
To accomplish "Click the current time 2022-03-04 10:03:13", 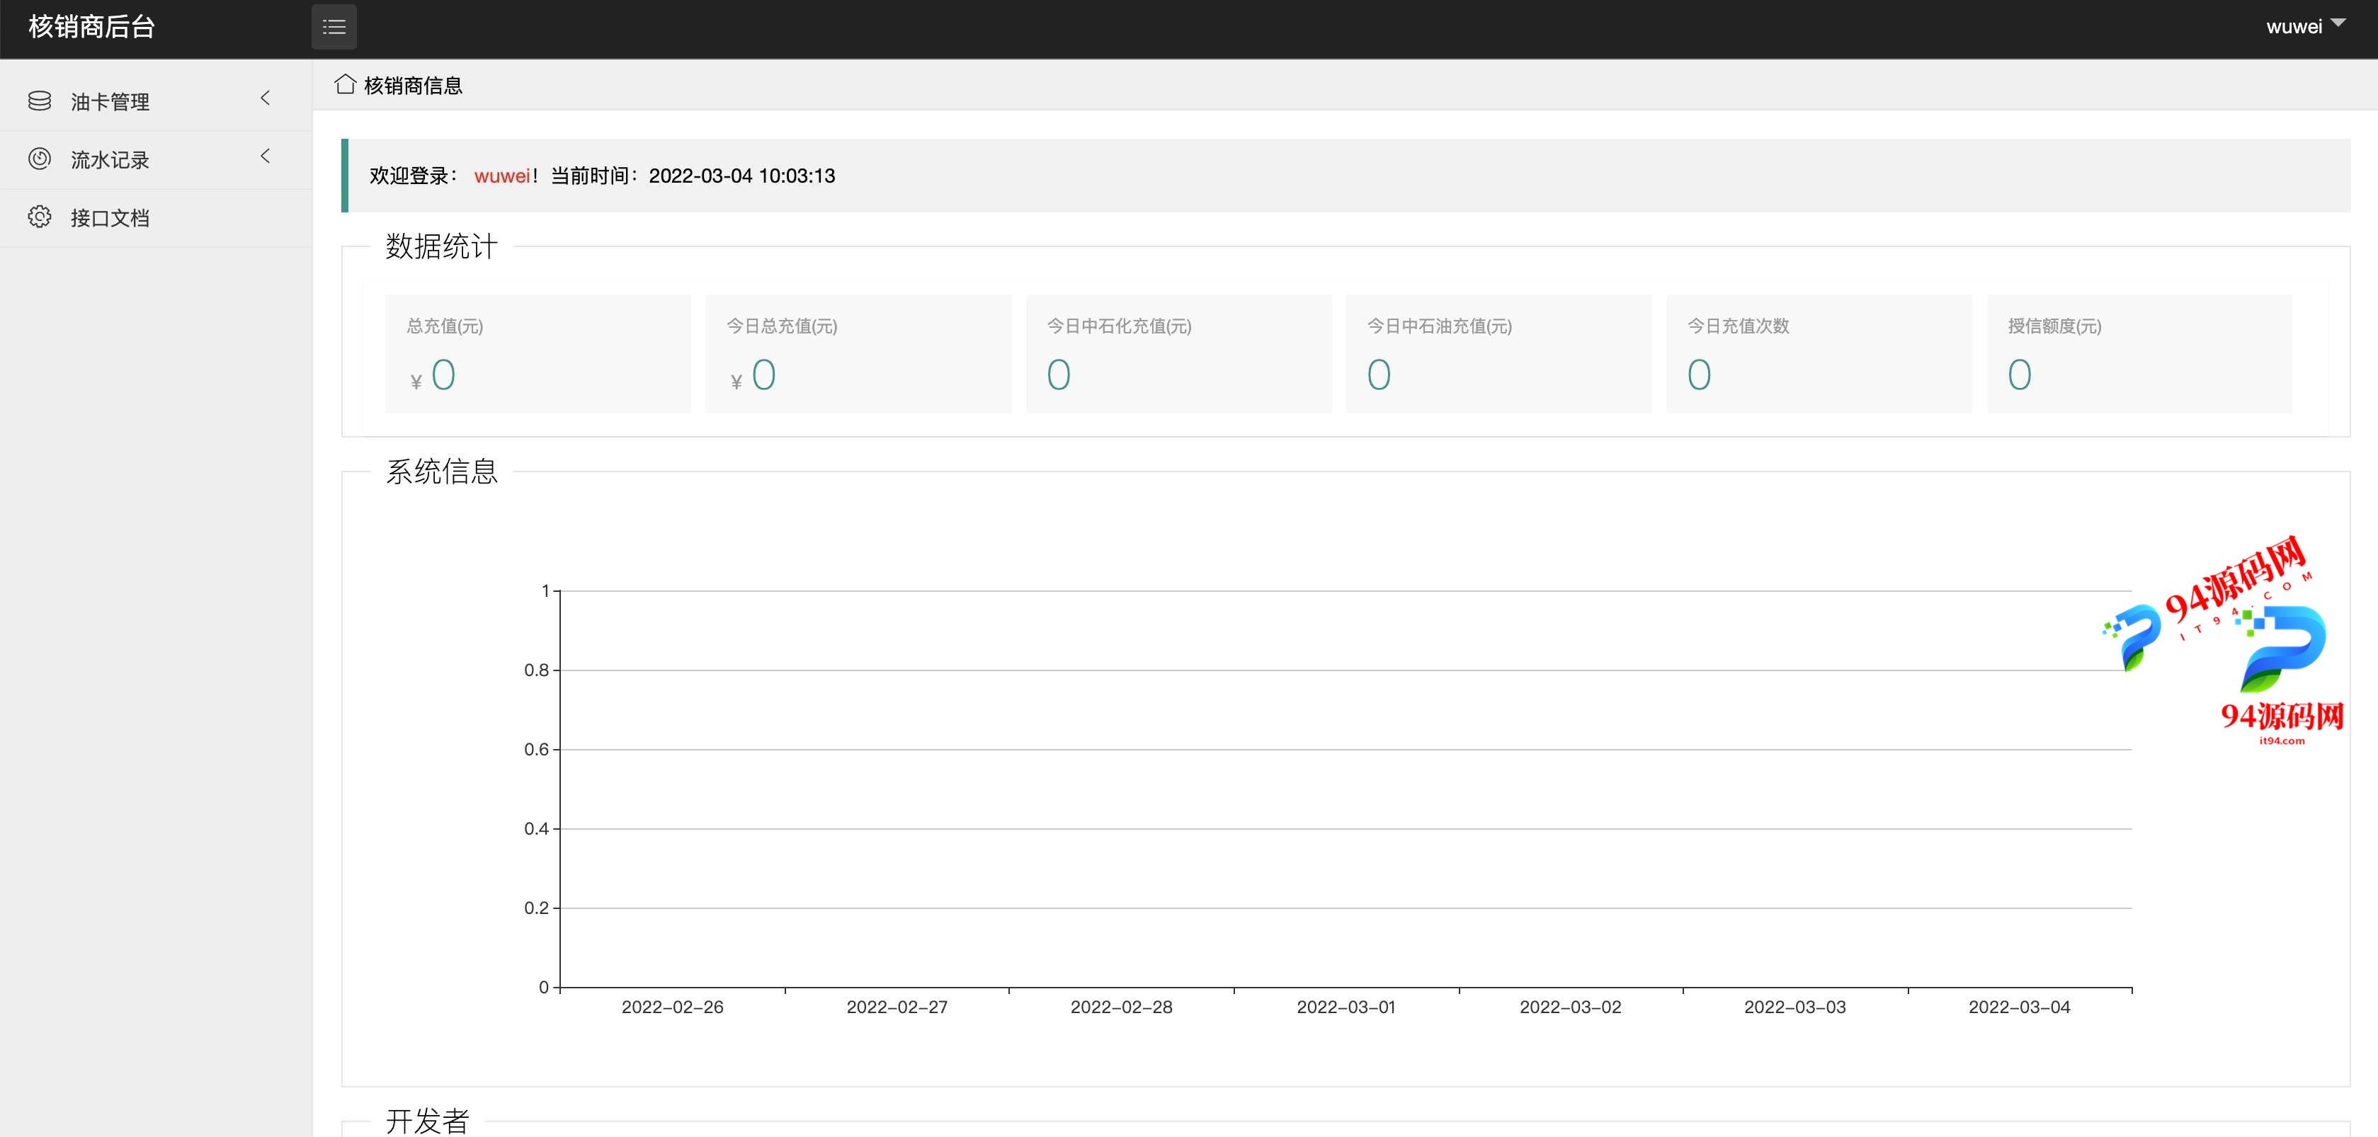I will (742, 176).
